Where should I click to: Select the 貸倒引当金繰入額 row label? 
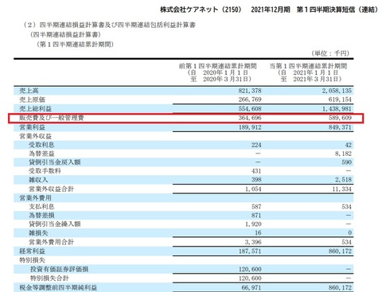[x=54, y=224]
